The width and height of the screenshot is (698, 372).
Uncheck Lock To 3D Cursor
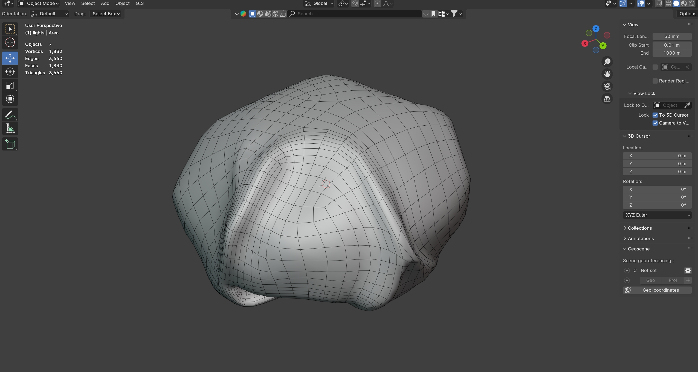pyautogui.click(x=655, y=115)
